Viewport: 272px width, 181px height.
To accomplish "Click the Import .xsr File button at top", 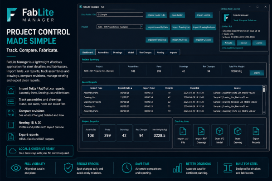I will click(204, 15).
